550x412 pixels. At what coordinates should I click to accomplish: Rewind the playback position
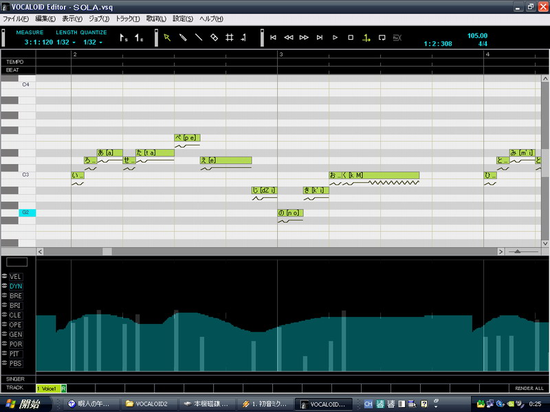click(289, 38)
